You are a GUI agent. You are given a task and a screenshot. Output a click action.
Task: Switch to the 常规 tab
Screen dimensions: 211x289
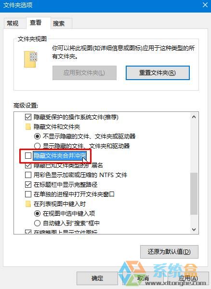[13, 24]
